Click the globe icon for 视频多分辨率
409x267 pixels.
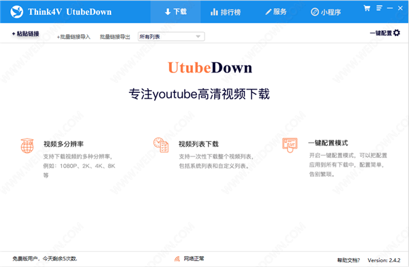click(27, 145)
